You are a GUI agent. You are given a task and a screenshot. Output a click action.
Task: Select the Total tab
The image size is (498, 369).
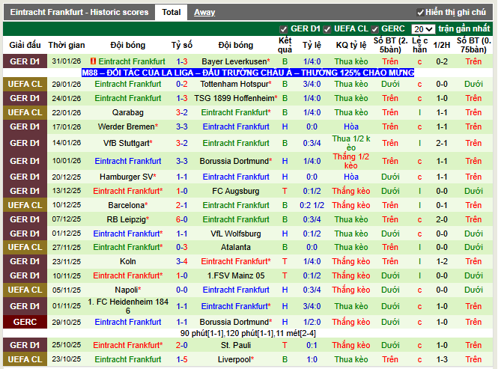(x=171, y=12)
